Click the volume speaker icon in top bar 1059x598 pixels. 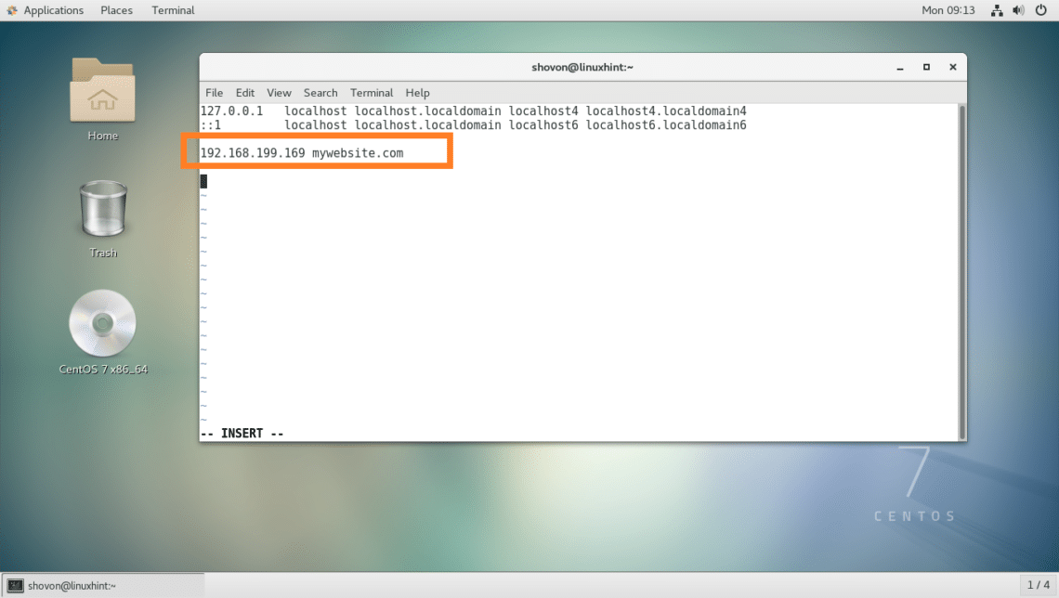[1018, 10]
